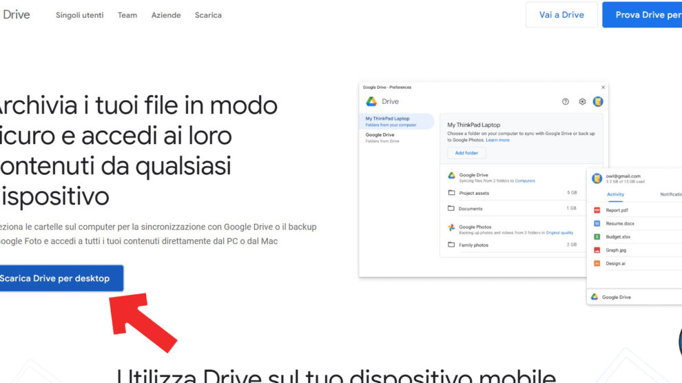Click the Word icon beside Resume.docx
This screenshot has height=383, width=682.
pos(597,224)
